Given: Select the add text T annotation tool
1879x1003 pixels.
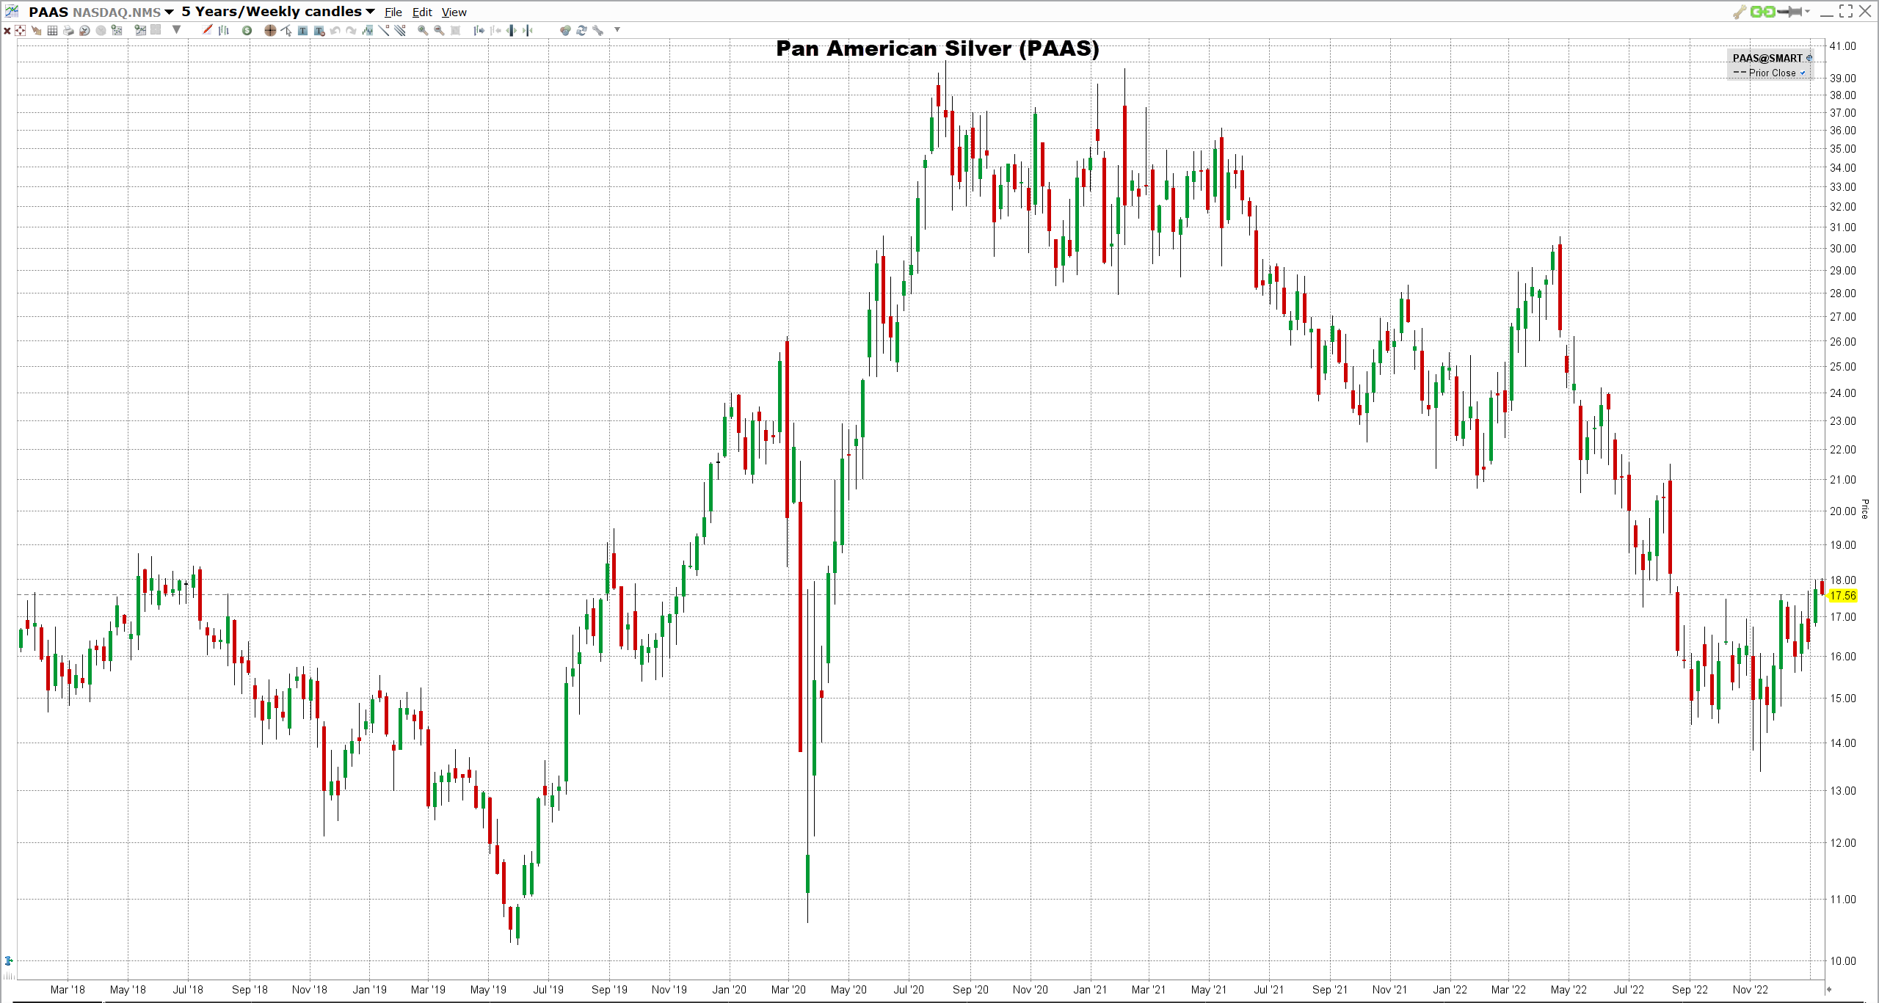Looking at the screenshot, I should 302,31.
